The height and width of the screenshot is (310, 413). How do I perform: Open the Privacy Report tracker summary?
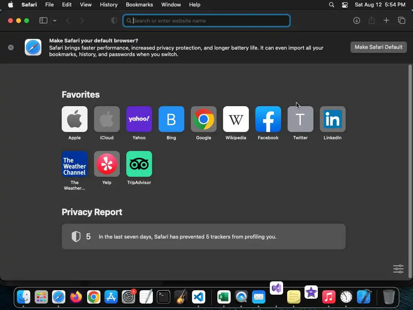click(204, 237)
